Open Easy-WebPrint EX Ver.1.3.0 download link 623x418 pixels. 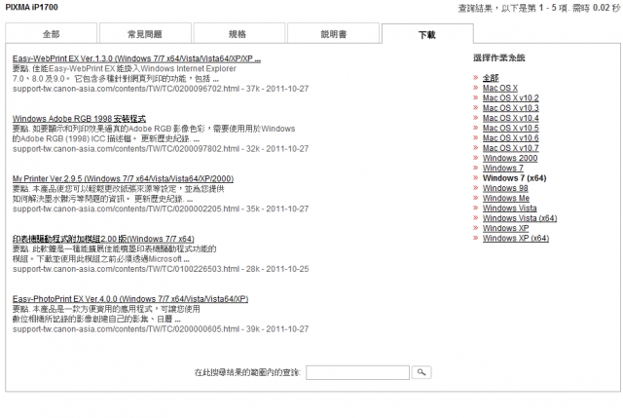pyautogui.click(x=136, y=58)
